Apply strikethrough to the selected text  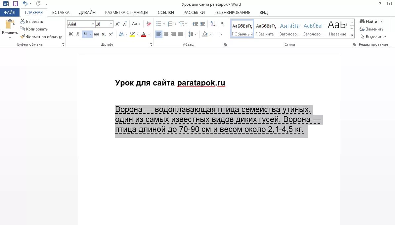pyautogui.click(x=96, y=34)
